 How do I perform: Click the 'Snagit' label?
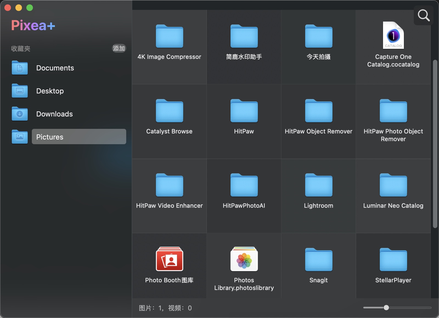pyautogui.click(x=319, y=280)
